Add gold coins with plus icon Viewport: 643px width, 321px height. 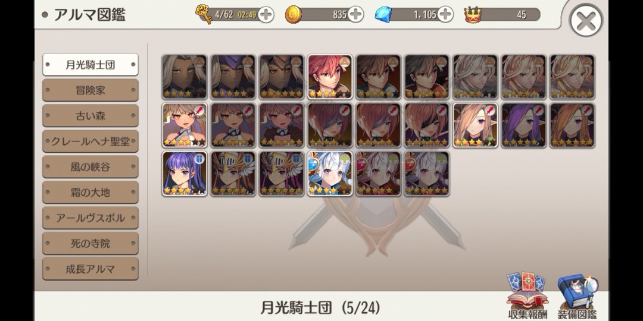[x=355, y=15]
